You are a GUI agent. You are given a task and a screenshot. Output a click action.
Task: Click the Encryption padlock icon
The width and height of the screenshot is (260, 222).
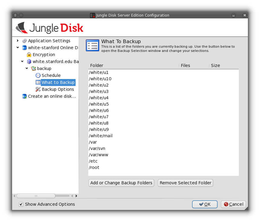29,55
